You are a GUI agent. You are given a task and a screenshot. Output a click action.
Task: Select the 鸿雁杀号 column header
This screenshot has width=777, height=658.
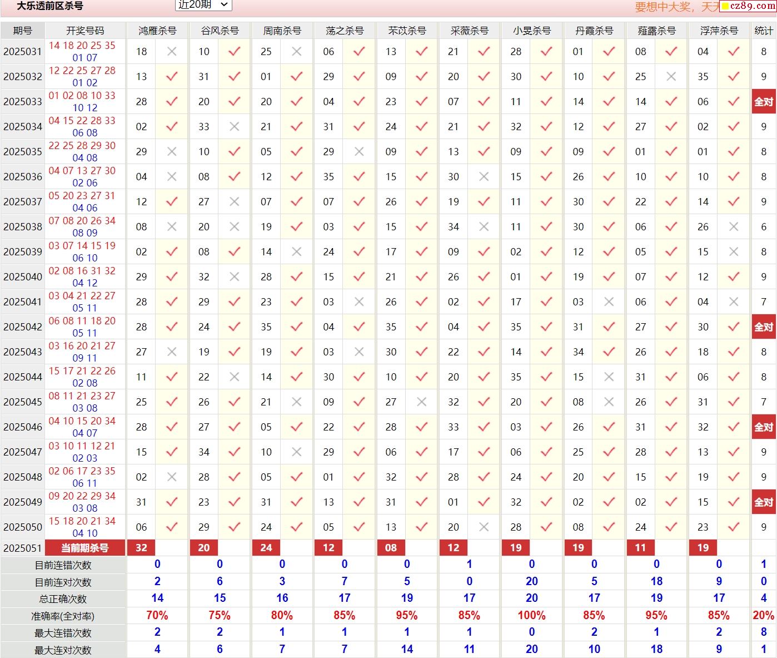(x=157, y=31)
